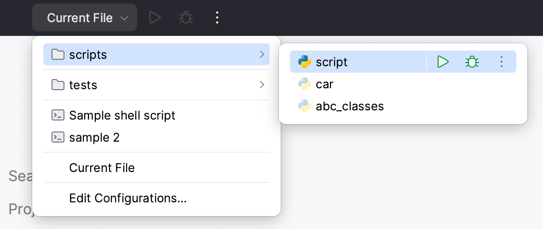Image resolution: width=543 pixels, height=229 pixels.
Task: Open the Current File run configuration dropdown
Action: point(85,18)
